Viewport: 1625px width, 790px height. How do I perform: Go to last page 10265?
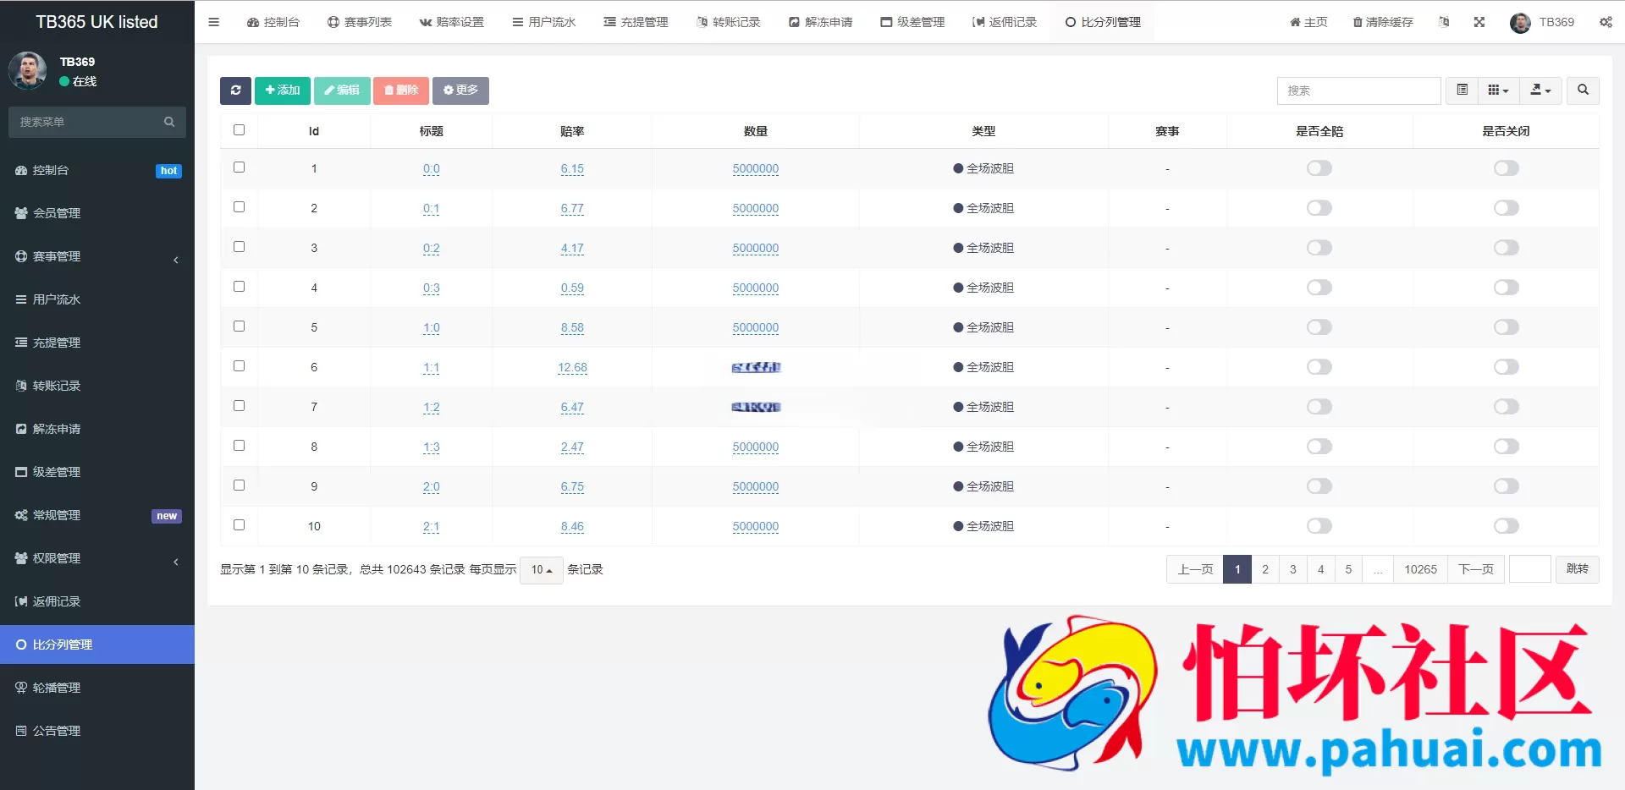[x=1420, y=569]
